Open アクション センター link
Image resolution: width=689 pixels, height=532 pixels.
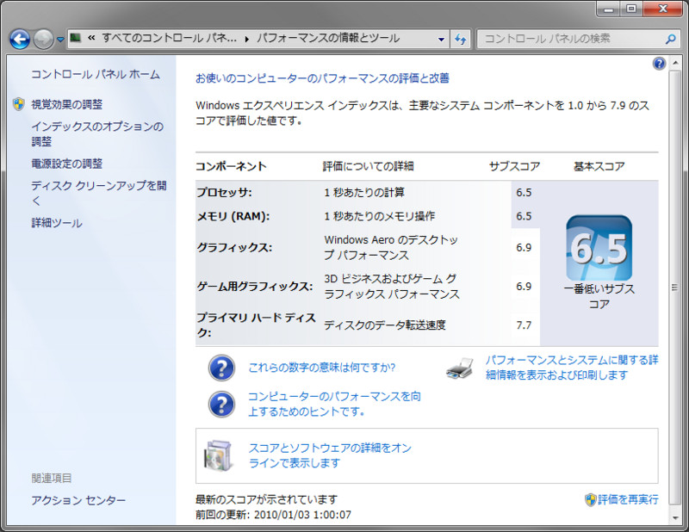pos(78,500)
